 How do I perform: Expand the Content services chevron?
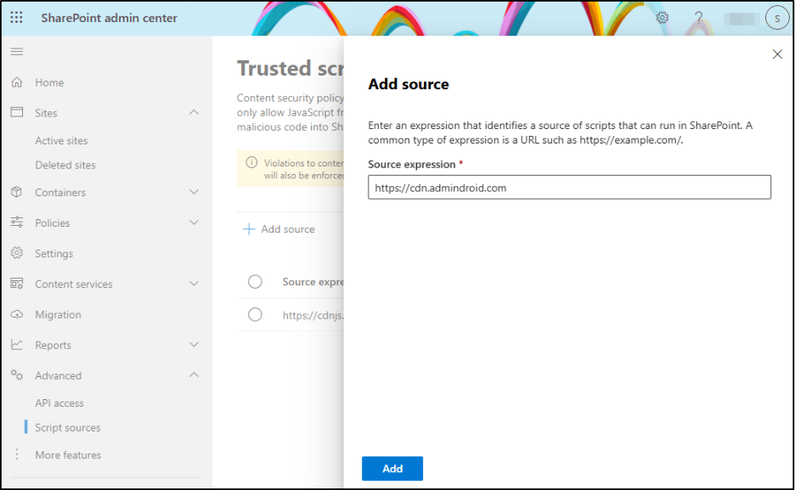click(194, 284)
